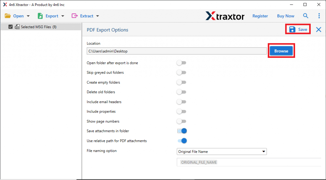Enable Delete old folders switch
This screenshot has height=180, width=326.
tap(181, 92)
